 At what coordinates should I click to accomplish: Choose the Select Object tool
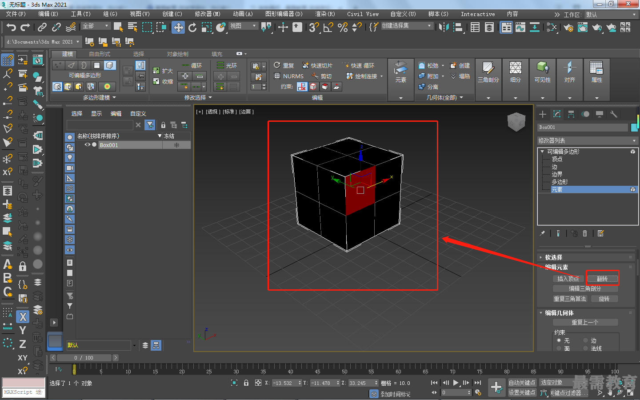(118, 28)
